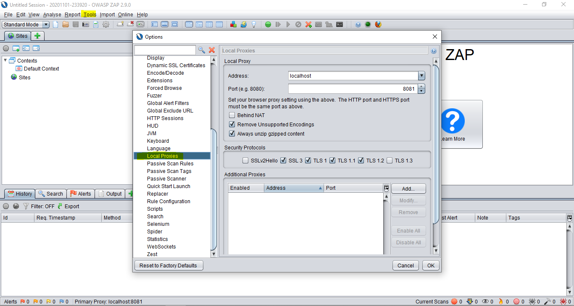Screen dimensions: 574x306
Task: Uncheck Remove Unsupported Encodings
Action: (x=232, y=124)
